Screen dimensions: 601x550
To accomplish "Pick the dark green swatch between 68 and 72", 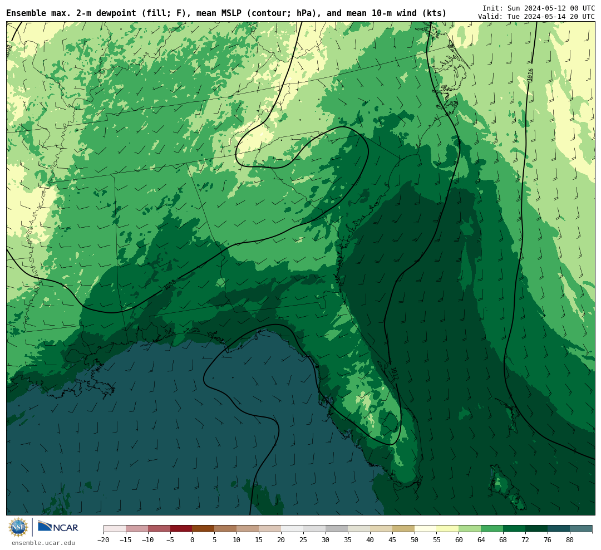I will tap(514, 529).
